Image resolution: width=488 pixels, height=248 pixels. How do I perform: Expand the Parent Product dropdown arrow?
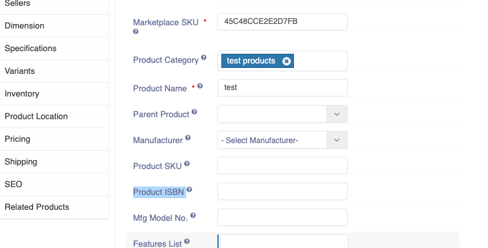point(337,114)
